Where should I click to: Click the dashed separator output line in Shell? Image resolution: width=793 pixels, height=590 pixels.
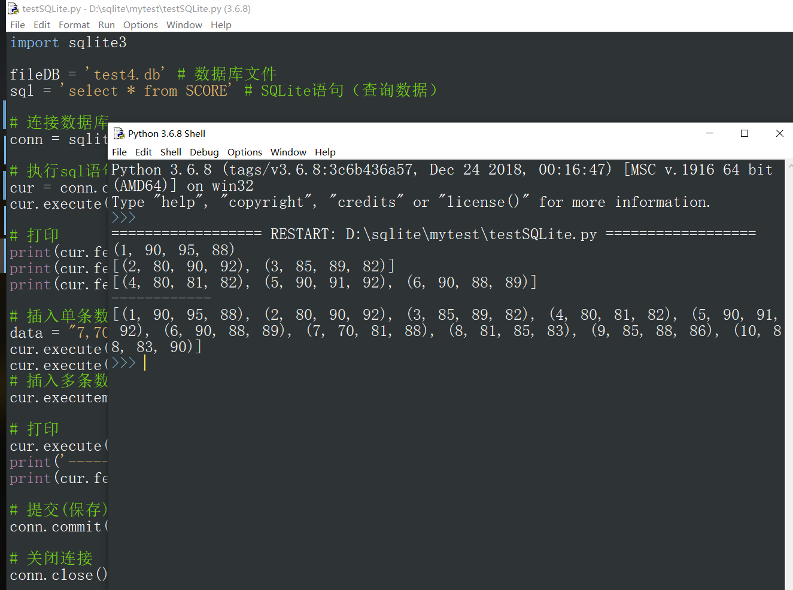pos(162,298)
